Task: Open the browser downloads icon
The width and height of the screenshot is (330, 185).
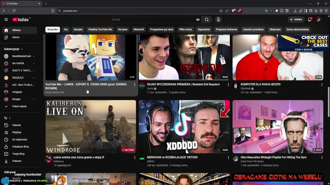Action: coord(295,11)
